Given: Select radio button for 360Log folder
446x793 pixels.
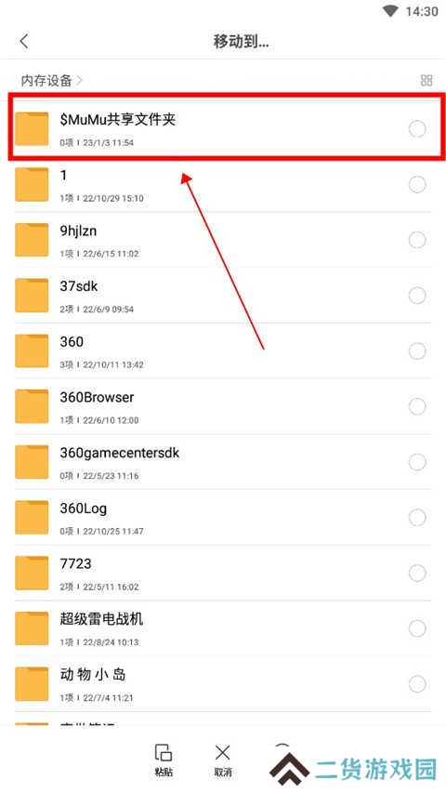Looking at the screenshot, I should (417, 518).
